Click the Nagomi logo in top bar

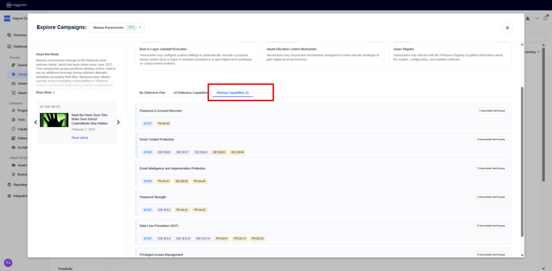[16, 5]
